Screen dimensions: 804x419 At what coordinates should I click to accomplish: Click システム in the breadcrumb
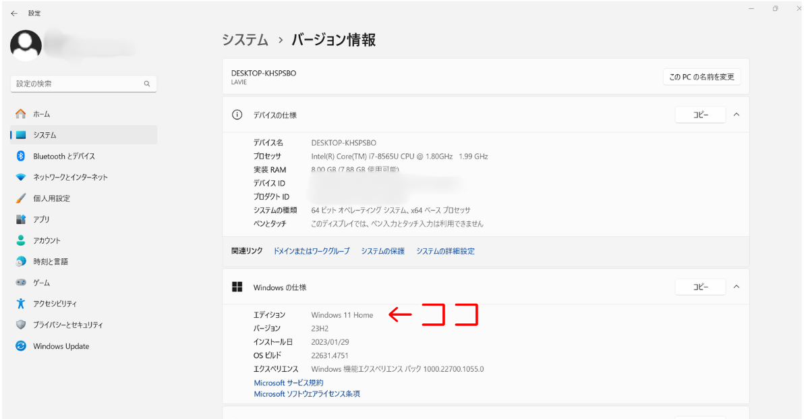coord(245,40)
